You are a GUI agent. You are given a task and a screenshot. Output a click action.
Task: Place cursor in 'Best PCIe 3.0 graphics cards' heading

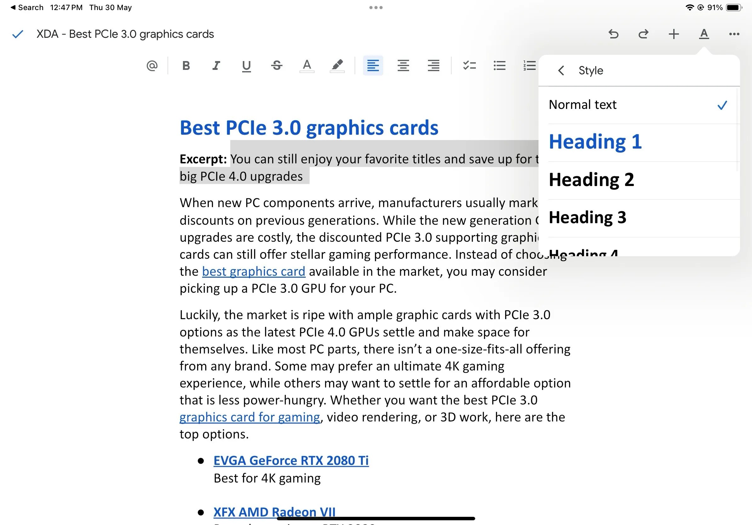309,128
